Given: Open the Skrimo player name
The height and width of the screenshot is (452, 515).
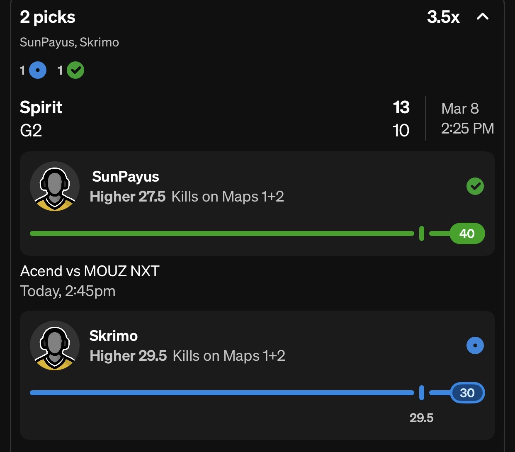Looking at the screenshot, I should 114,336.
